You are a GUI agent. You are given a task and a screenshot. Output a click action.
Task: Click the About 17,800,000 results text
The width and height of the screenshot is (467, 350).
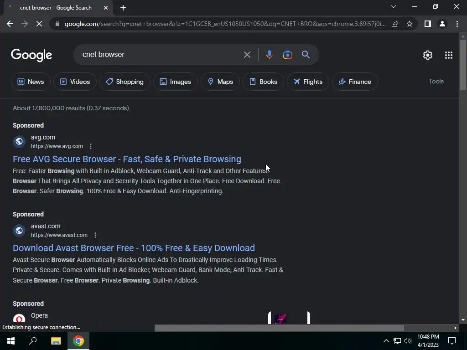click(71, 108)
